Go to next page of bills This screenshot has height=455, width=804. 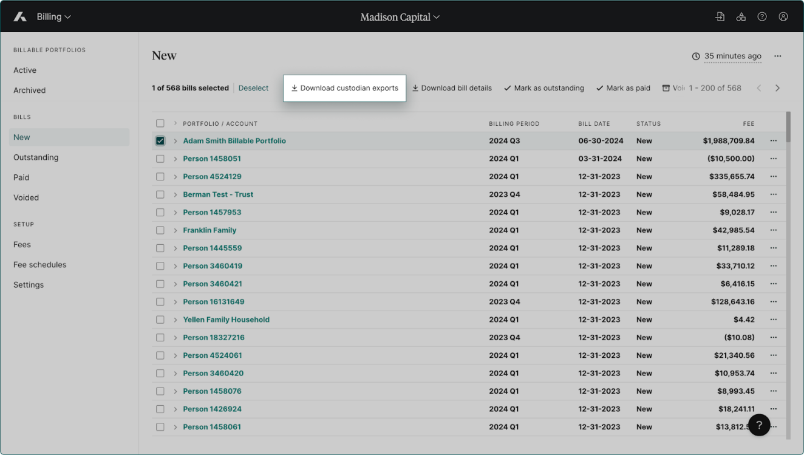pyautogui.click(x=777, y=88)
